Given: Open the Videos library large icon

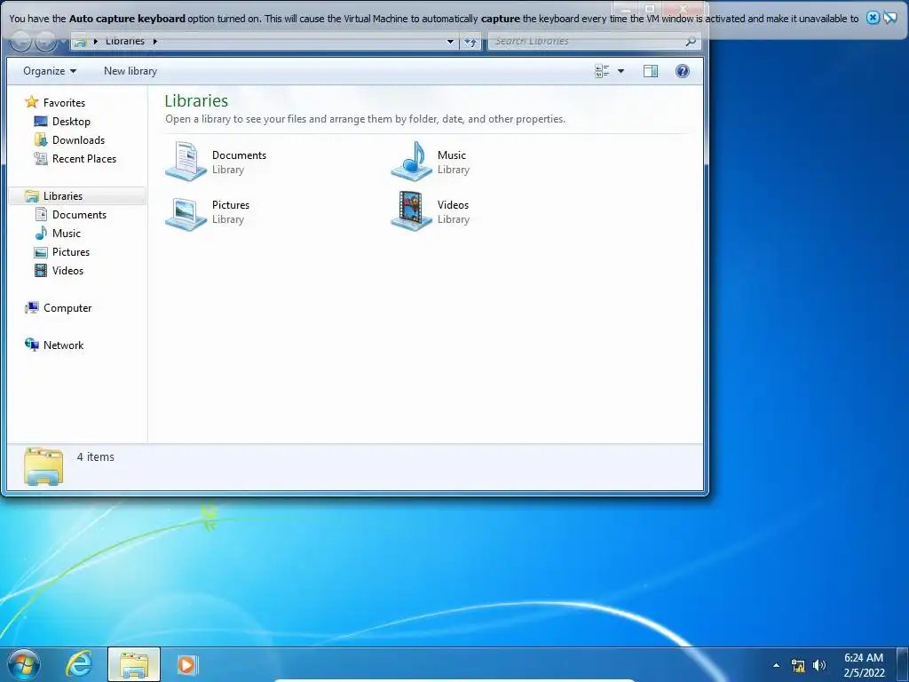Looking at the screenshot, I should coord(411,211).
